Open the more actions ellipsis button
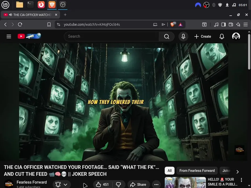This screenshot has height=188, width=251. (x=156, y=185)
